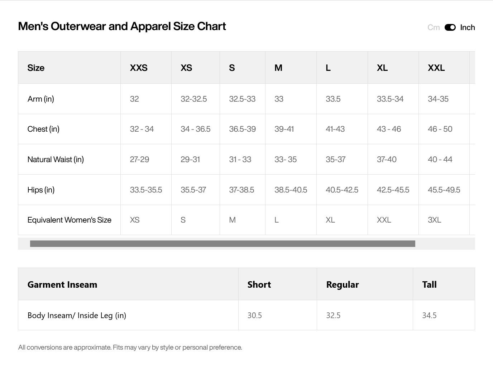The image size is (493, 370).
Task: Click the 32.5 Regular inseam value
Action: (x=333, y=315)
